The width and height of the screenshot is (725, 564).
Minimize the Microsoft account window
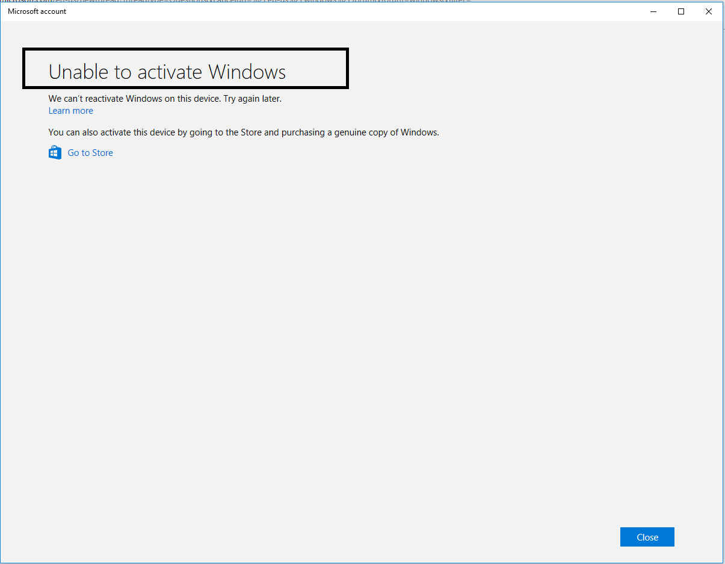coord(653,11)
